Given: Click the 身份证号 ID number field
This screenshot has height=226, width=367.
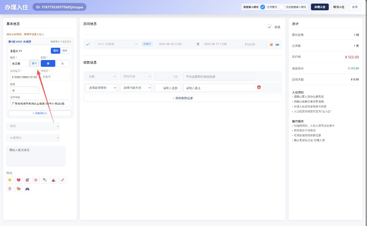Looking at the screenshot, I should [24, 77].
